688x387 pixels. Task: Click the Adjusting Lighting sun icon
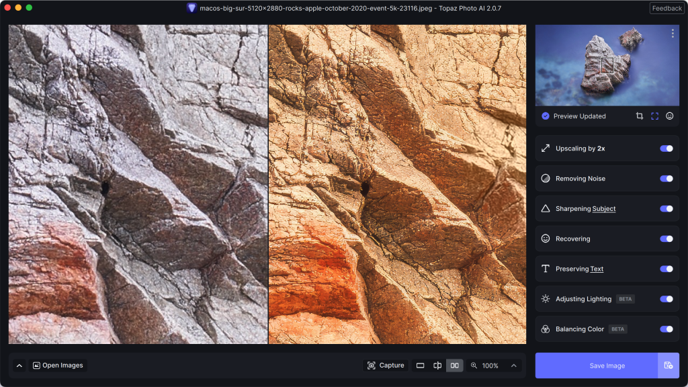point(546,299)
